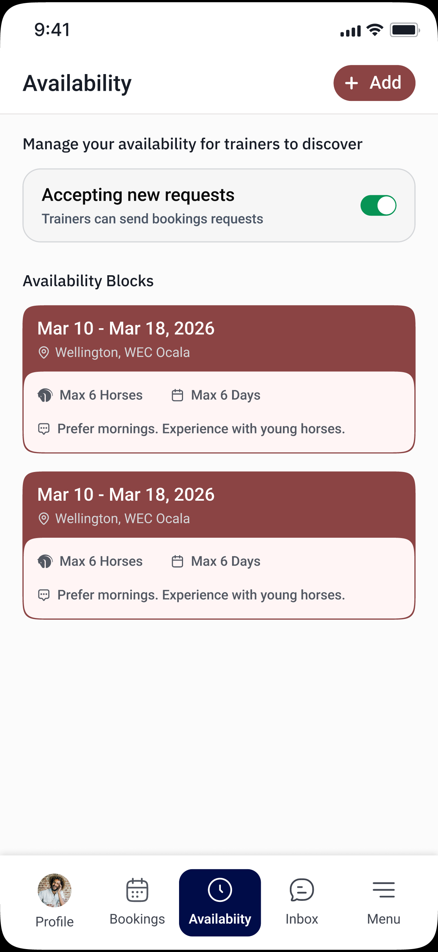The width and height of the screenshot is (438, 952).
Task: Click the Availability Blocks section heading
Action: coord(88,281)
